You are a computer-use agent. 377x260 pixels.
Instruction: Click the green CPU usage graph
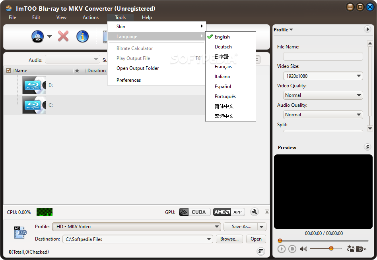point(45,212)
